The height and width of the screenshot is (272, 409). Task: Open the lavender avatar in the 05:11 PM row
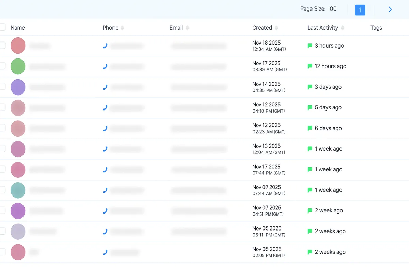tap(18, 232)
